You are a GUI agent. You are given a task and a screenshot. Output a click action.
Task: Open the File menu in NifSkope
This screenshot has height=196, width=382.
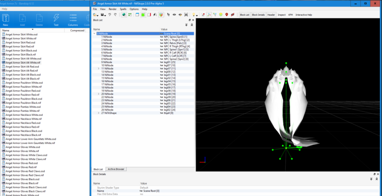95,9
